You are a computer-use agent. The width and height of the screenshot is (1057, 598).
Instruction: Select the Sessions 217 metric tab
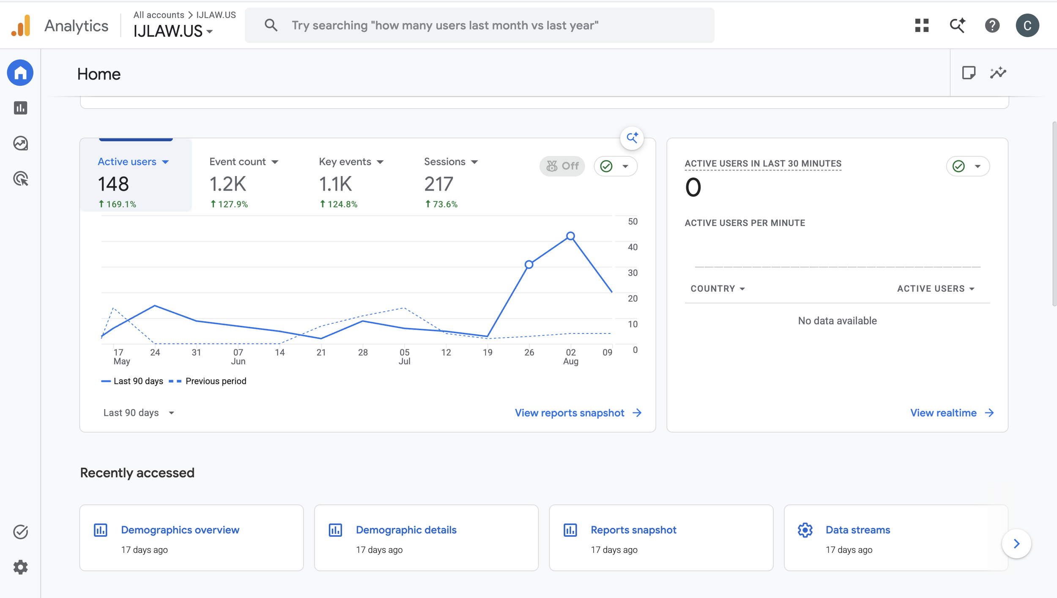(x=451, y=182)
